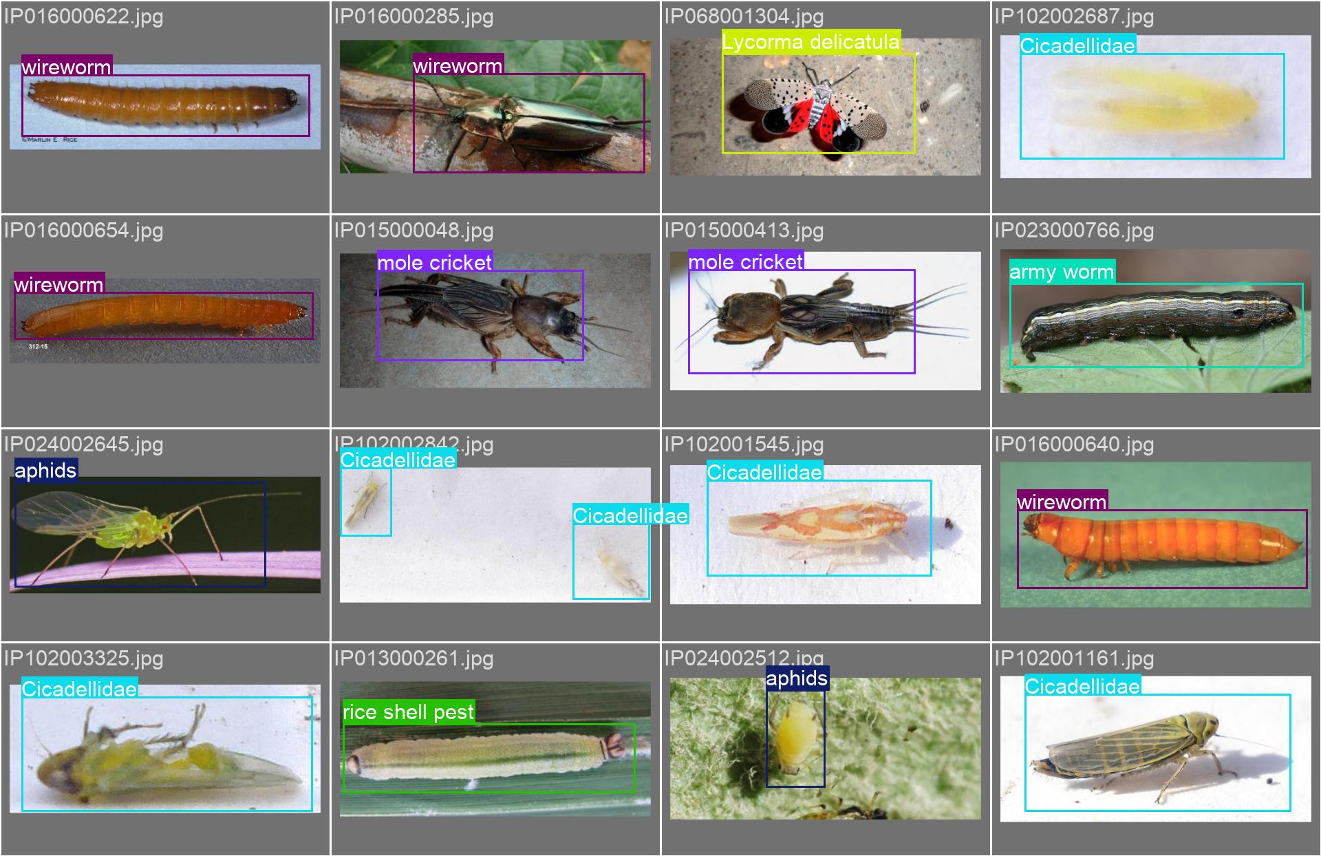Select the yellow leafhopper photo IP102002687.jpg
Viewport: 1321px width, 856px height.
click(1156, 107)
